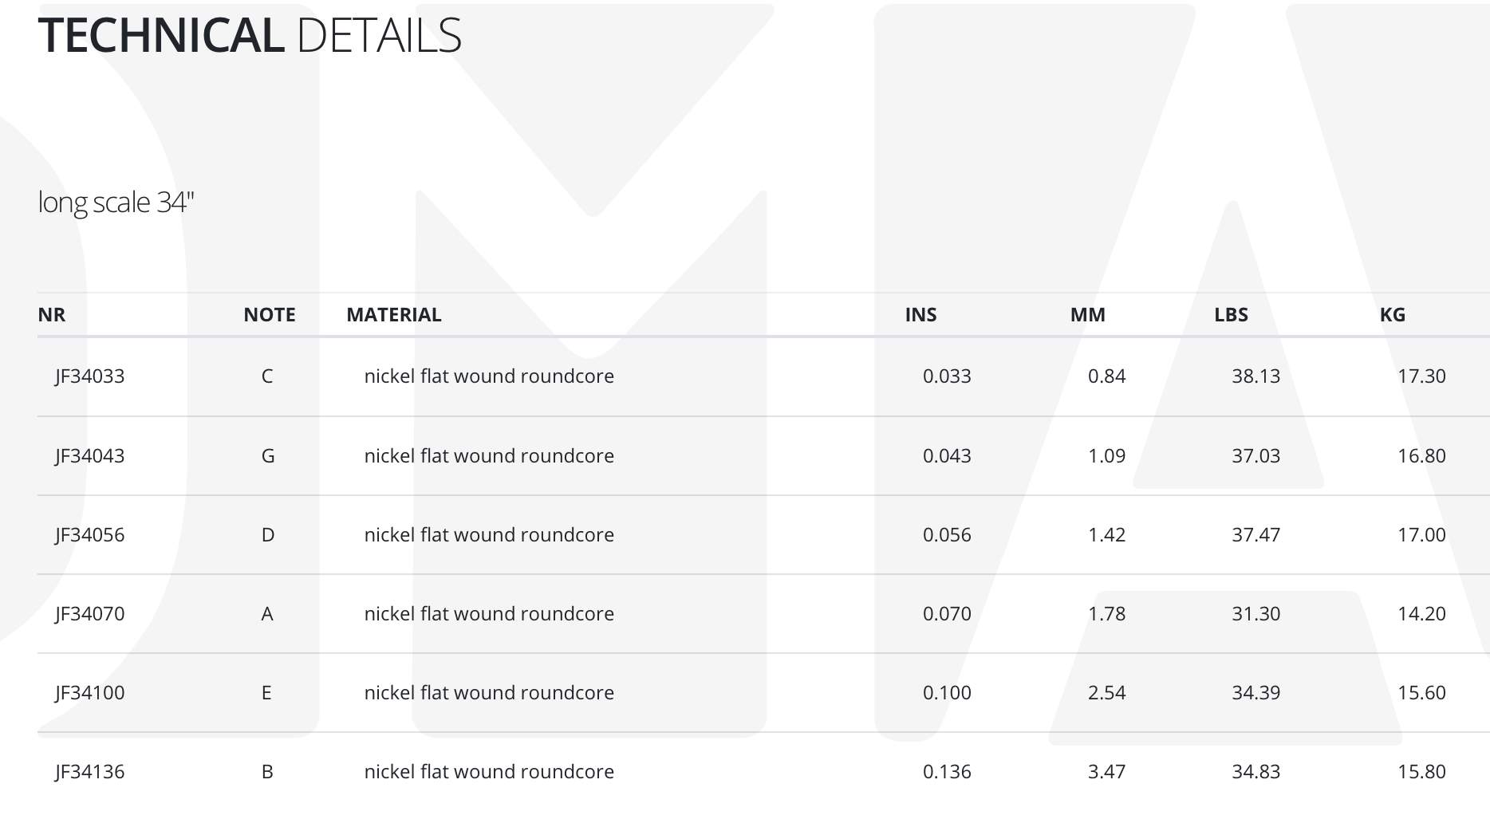Viewport: 1490px width, 815px height.
Task: Click the 0.033 inch gauge value
Action: [947, 376]
